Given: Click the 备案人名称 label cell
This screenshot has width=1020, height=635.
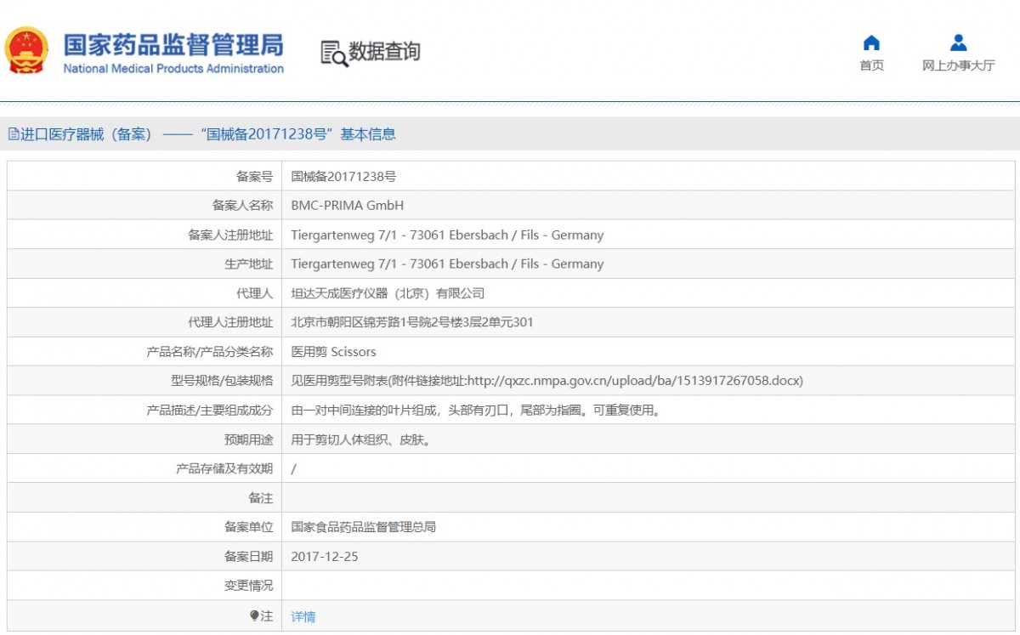Looking at the screenshot, I should (x=144, y=206).
